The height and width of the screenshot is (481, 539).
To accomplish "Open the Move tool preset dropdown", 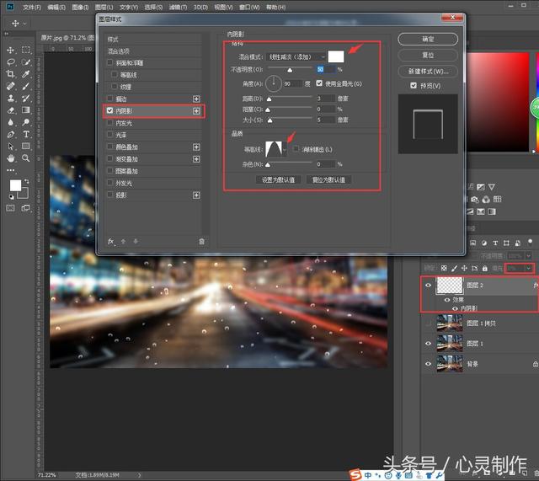I will point(24,24).
